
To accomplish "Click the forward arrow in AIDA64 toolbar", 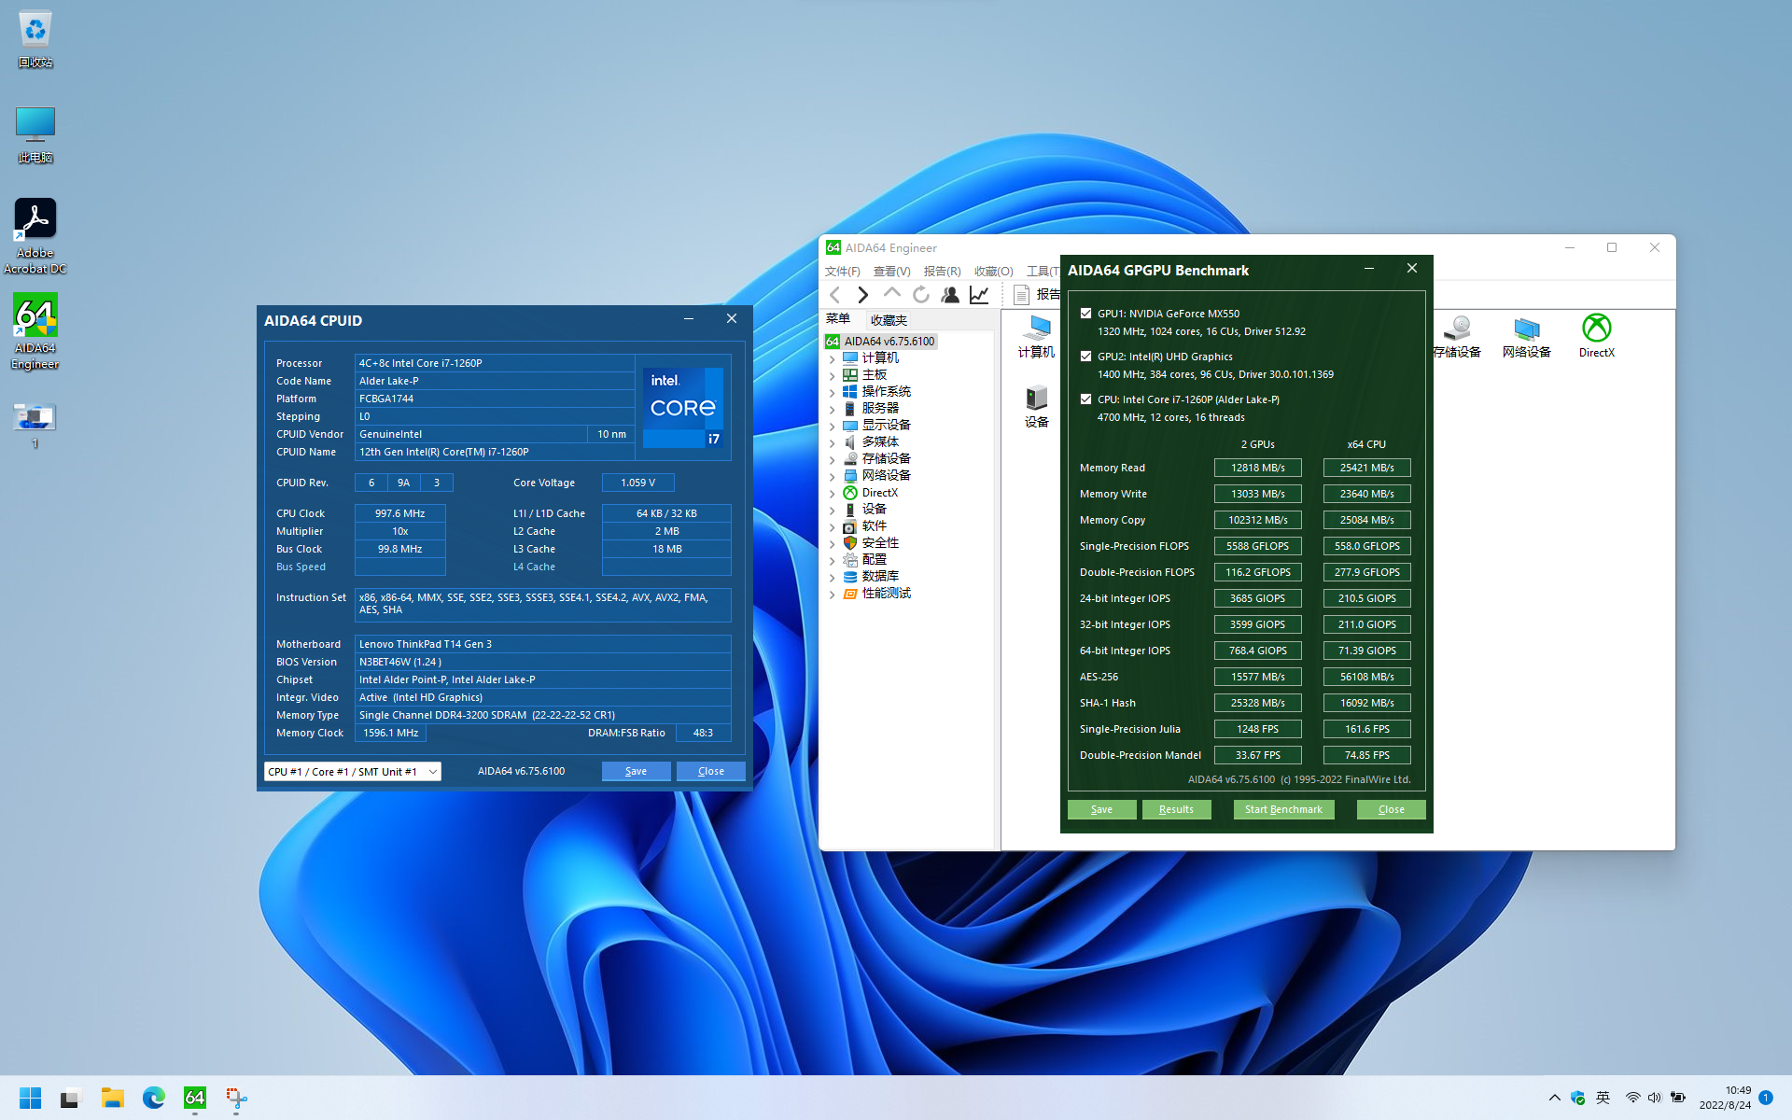I will tap(863, 295).
